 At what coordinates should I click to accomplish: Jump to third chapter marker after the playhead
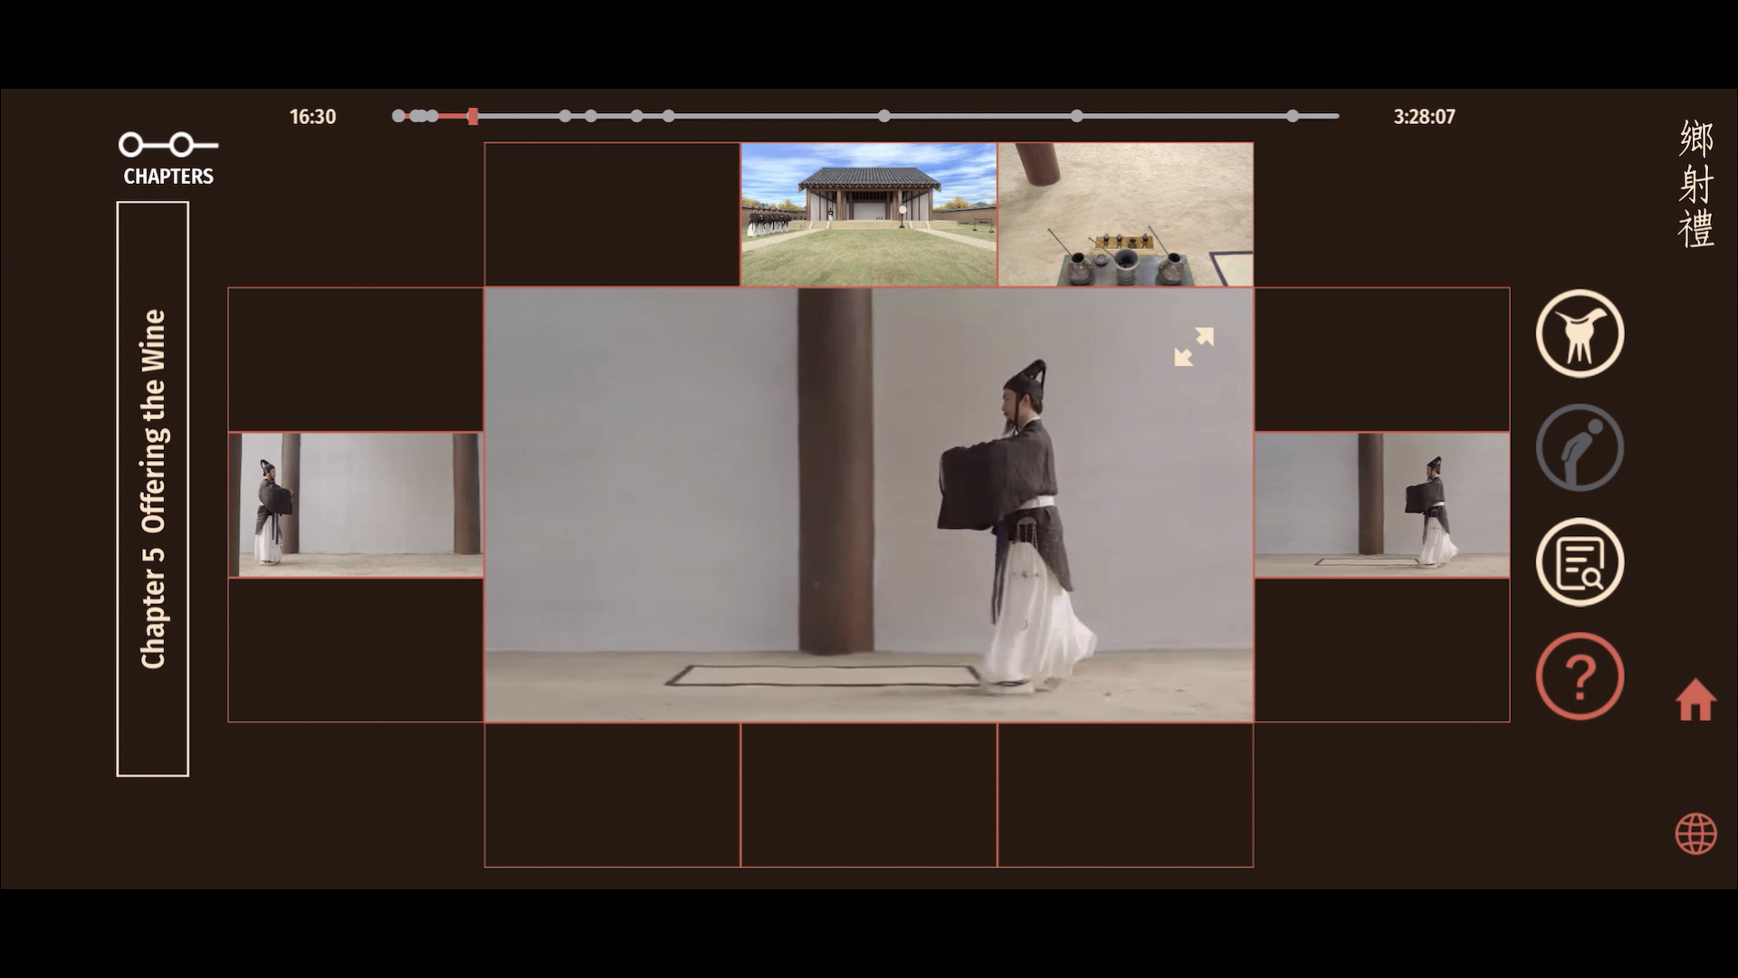pos(637,116)
